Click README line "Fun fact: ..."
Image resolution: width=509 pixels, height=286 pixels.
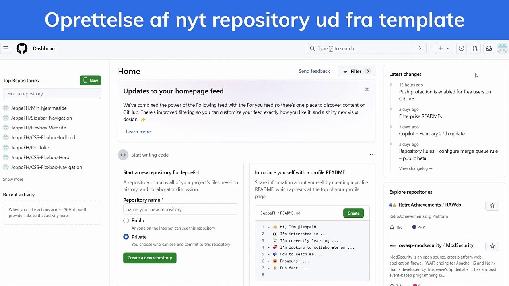[x=294, y=268]
